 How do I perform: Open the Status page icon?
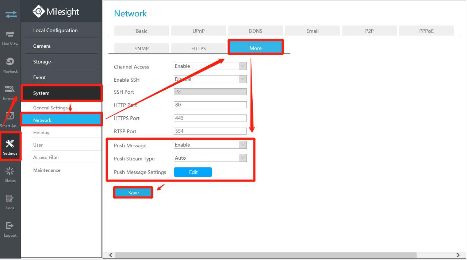tap(10, 175)
